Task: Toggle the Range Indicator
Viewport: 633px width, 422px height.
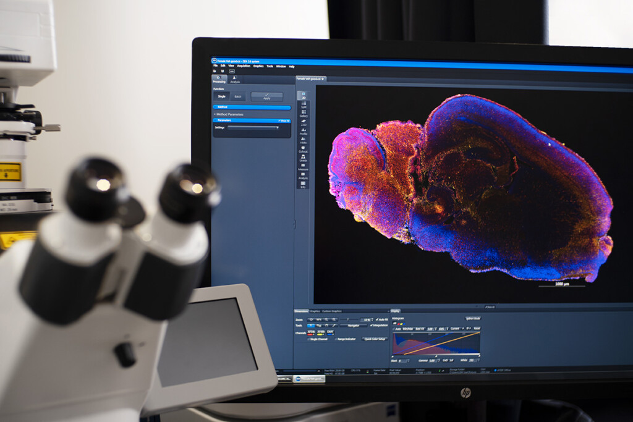Action: 336,339
